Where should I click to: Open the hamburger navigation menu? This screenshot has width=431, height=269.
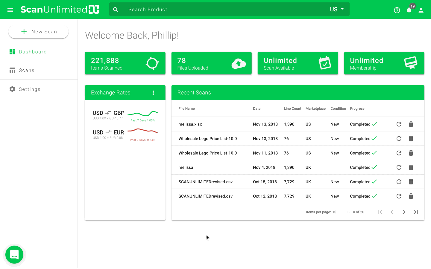[10, 10]
